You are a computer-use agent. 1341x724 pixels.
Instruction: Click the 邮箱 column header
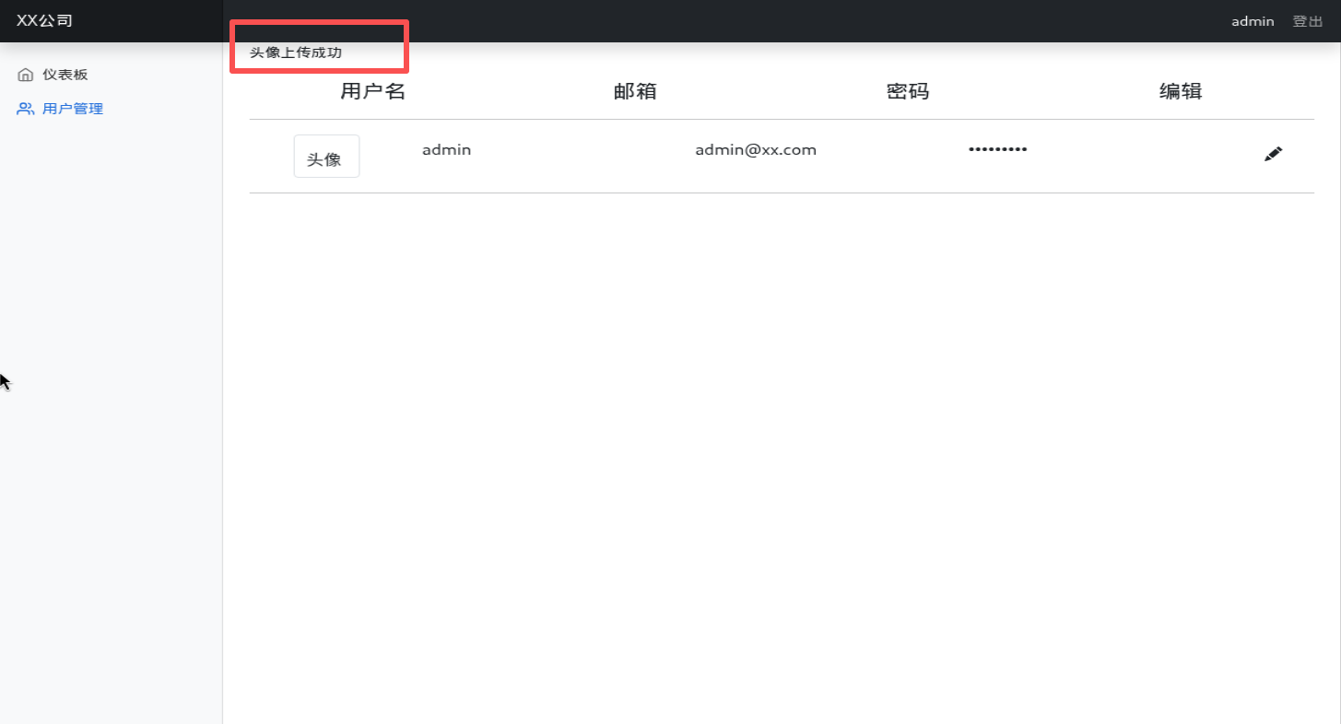(635, 91)
